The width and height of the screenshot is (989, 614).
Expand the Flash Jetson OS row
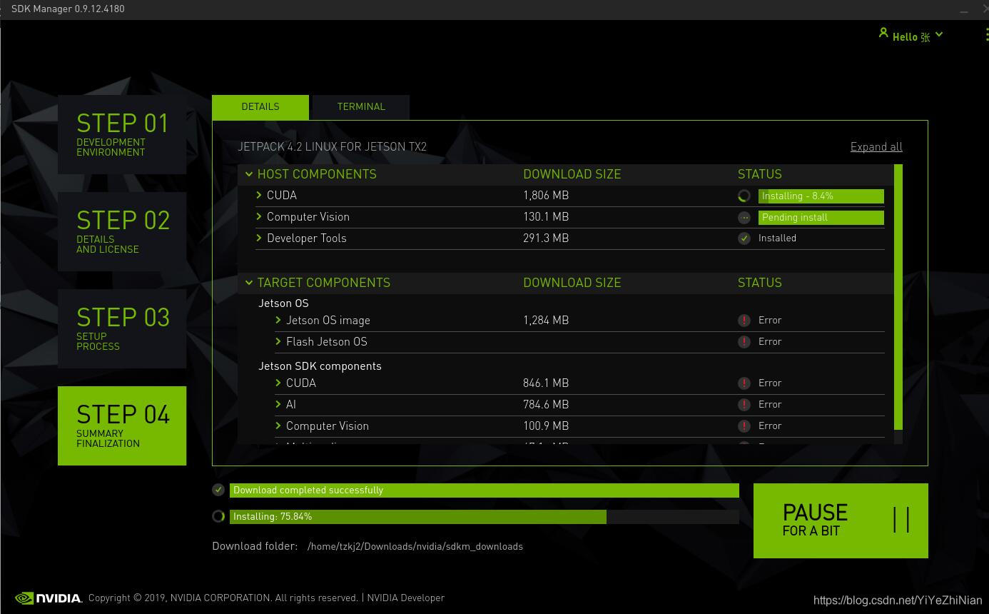coord(278,341)
